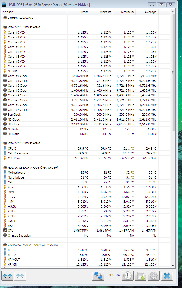Click the 0:00:06 elapsed time readout

click(114, 275)
